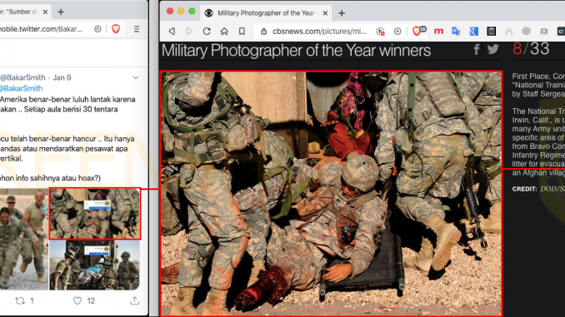Viewport: 565px width, 317px height.
Task: Open the @BakarSmith profile link
Action: click(22, 88)
